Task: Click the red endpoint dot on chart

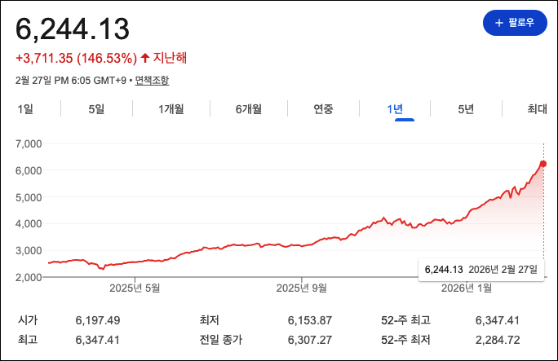Action: [x=543, y=164]
